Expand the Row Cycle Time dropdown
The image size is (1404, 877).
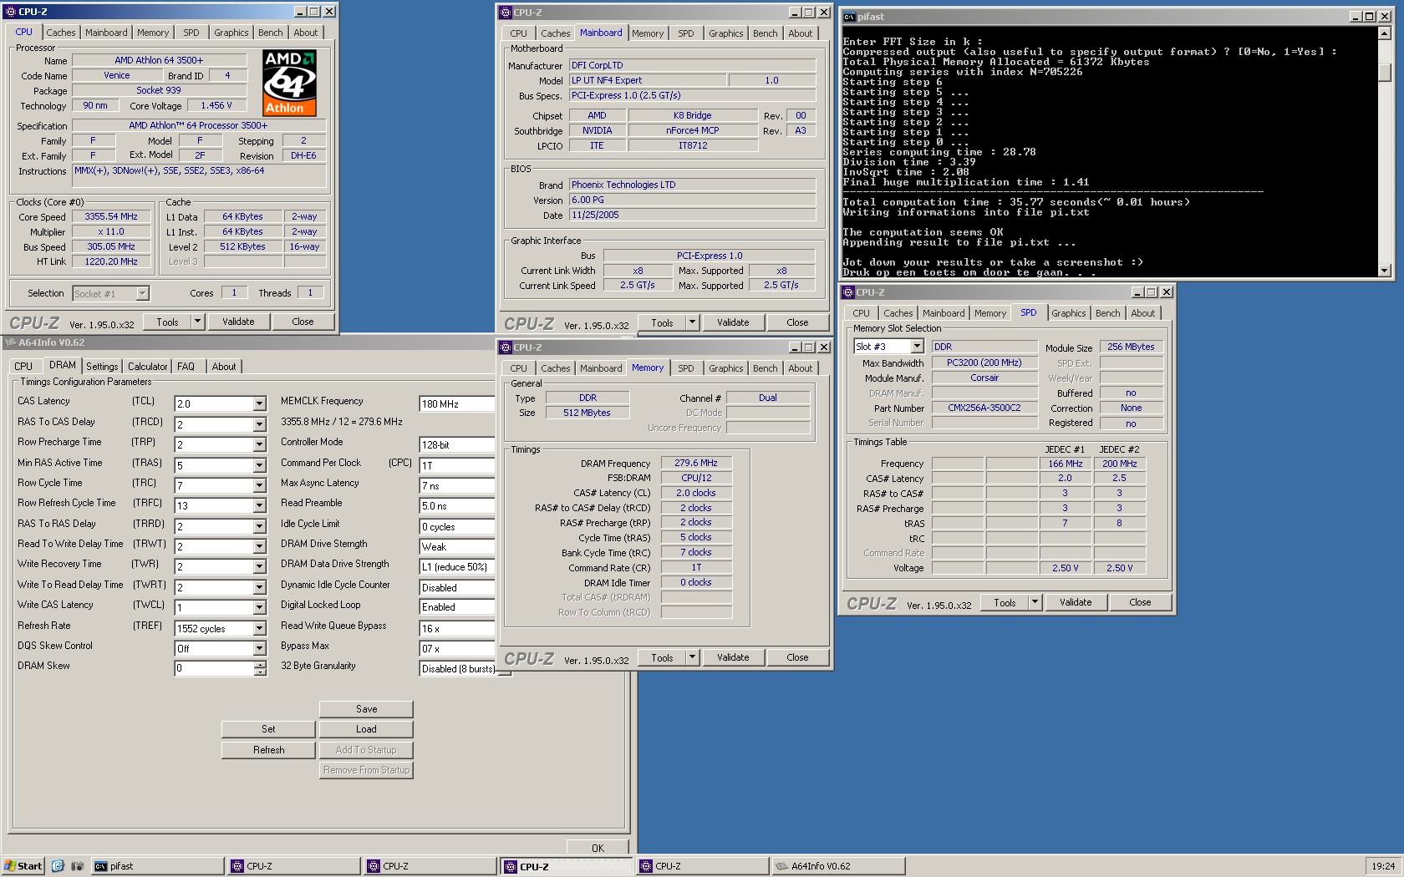(x=259, y=486)
